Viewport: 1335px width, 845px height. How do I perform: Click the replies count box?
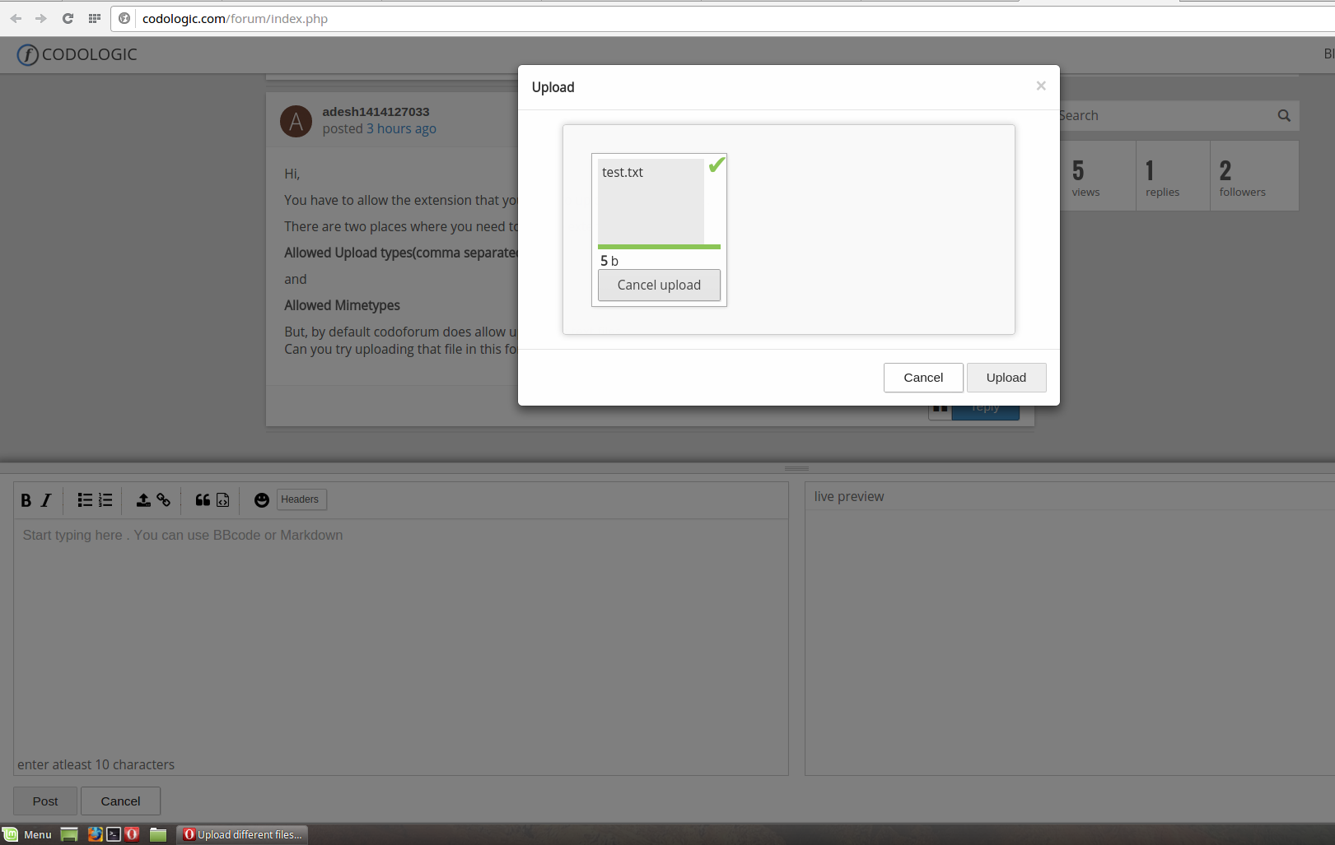point(1173,175)
